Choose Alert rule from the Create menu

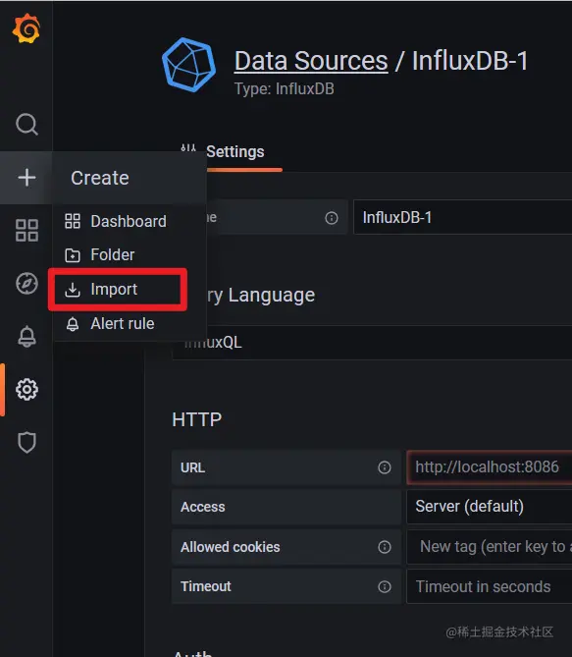pos(110,324)
